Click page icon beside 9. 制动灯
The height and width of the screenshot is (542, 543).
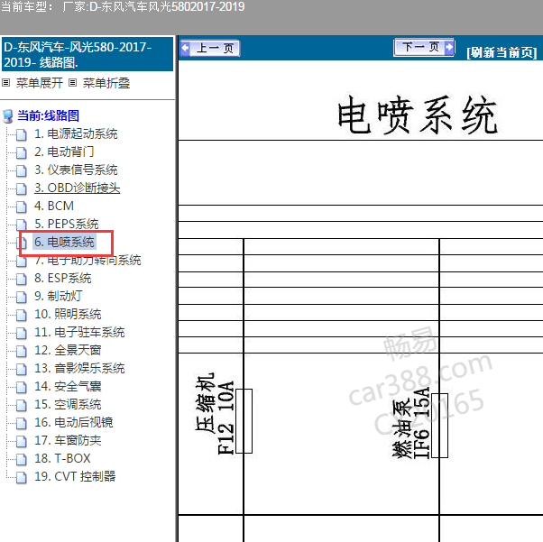[22, 297]
